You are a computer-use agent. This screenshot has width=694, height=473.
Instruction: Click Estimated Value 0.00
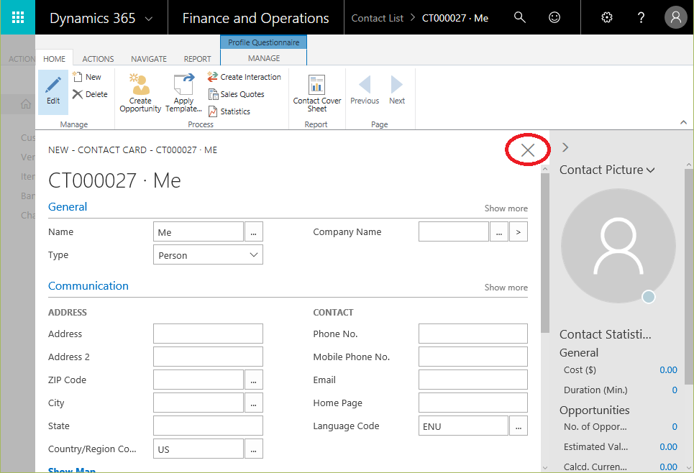[668, 447]
